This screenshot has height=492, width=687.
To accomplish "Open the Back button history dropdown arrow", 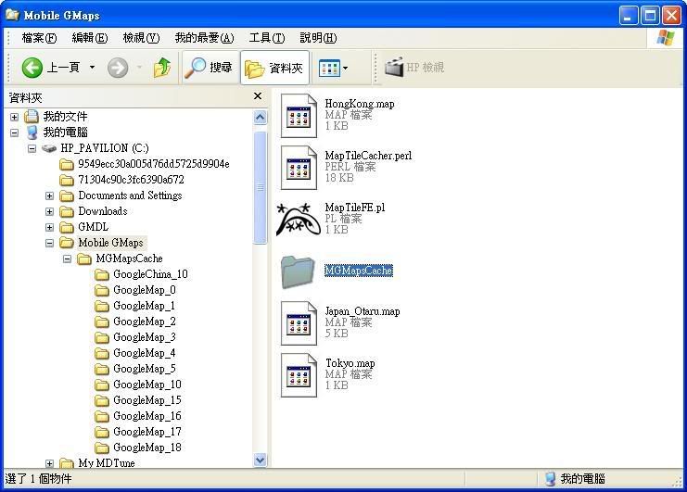I will (x=91, y=68).
